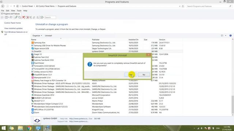Open Control Panel Home link

click(x=12, y=23)
